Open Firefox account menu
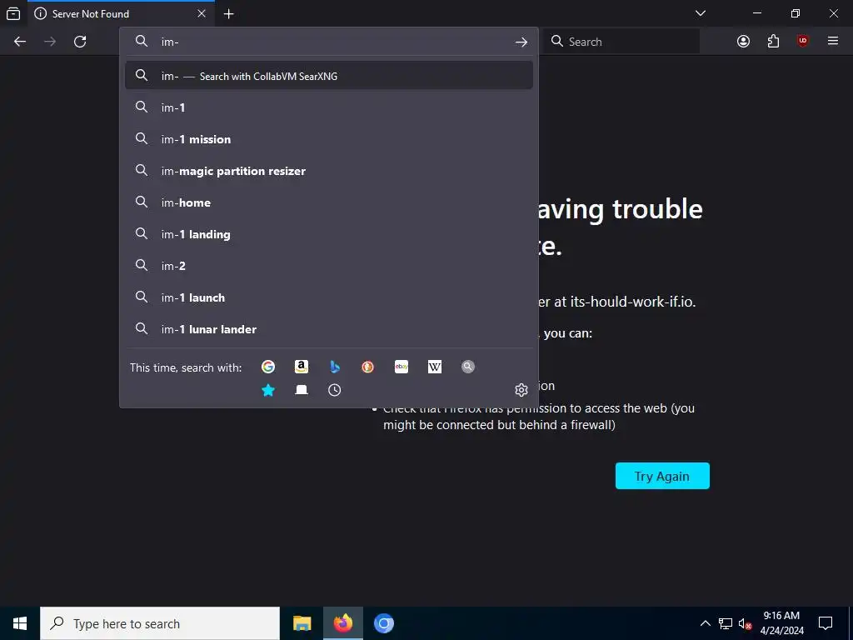Image resolution: width=853 pixels, height=640 pixels. coord(743,42)
